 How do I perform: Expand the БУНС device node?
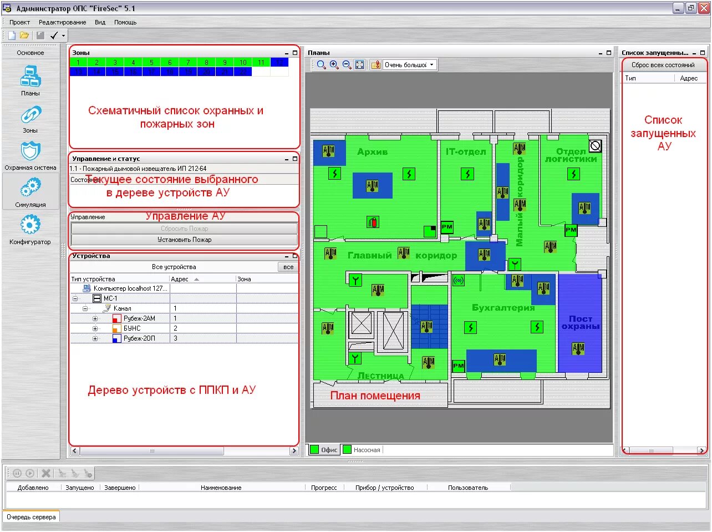pos(95,328)
